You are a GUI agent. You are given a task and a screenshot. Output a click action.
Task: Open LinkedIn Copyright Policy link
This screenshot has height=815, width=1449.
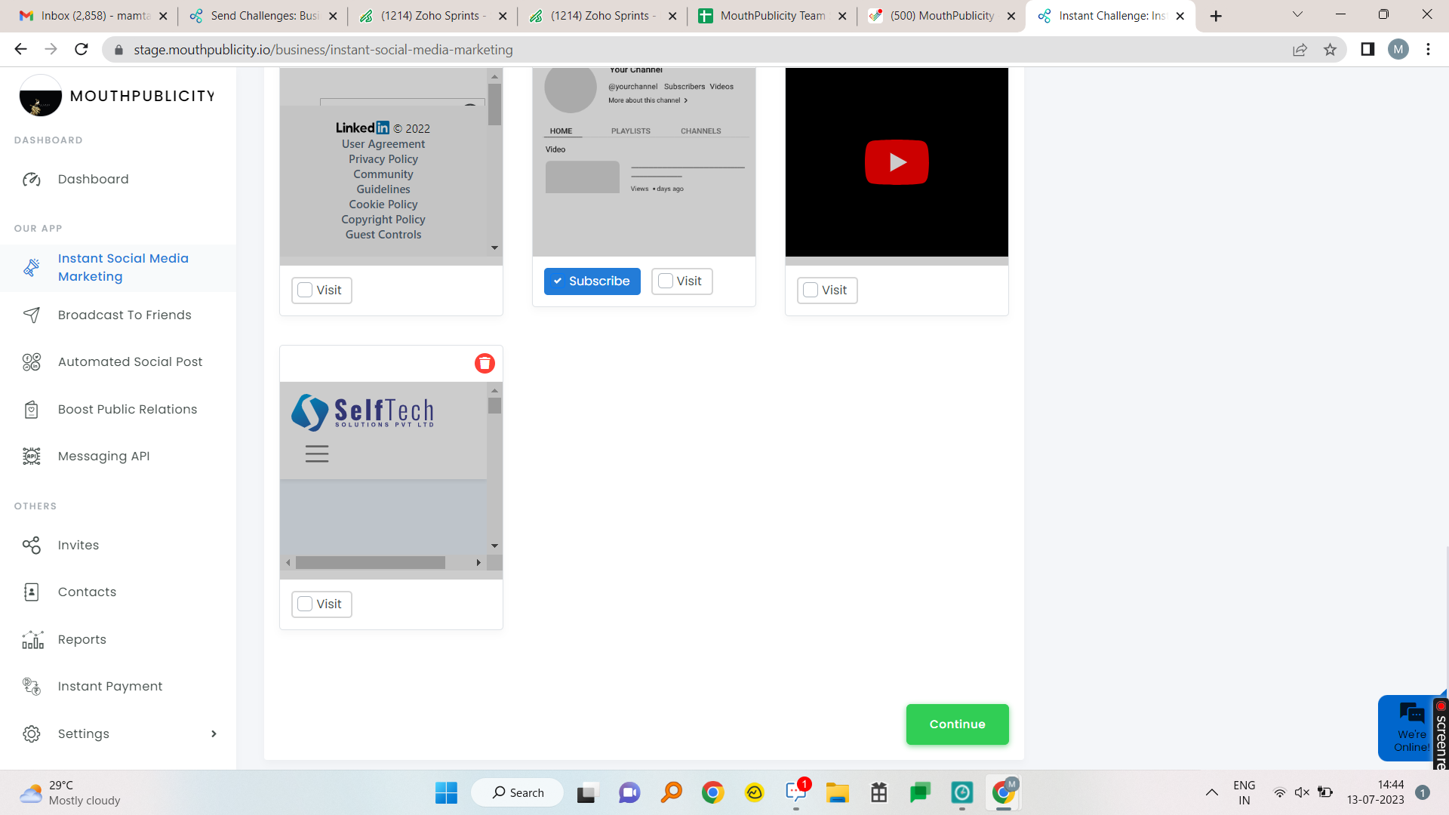(x=383, y=220)
